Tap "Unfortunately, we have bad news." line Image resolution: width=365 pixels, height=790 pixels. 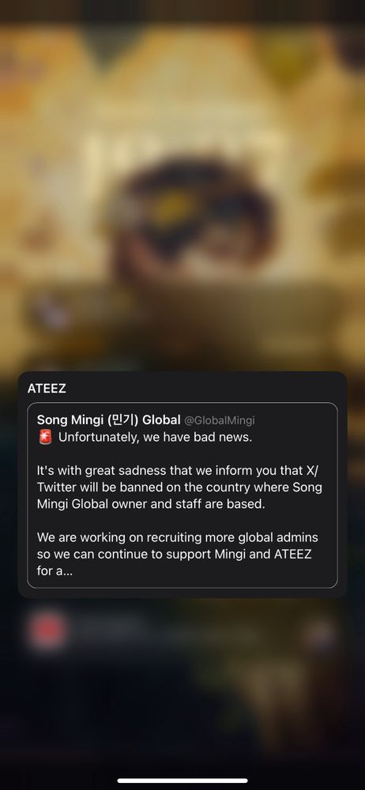[x=156, y=438]
